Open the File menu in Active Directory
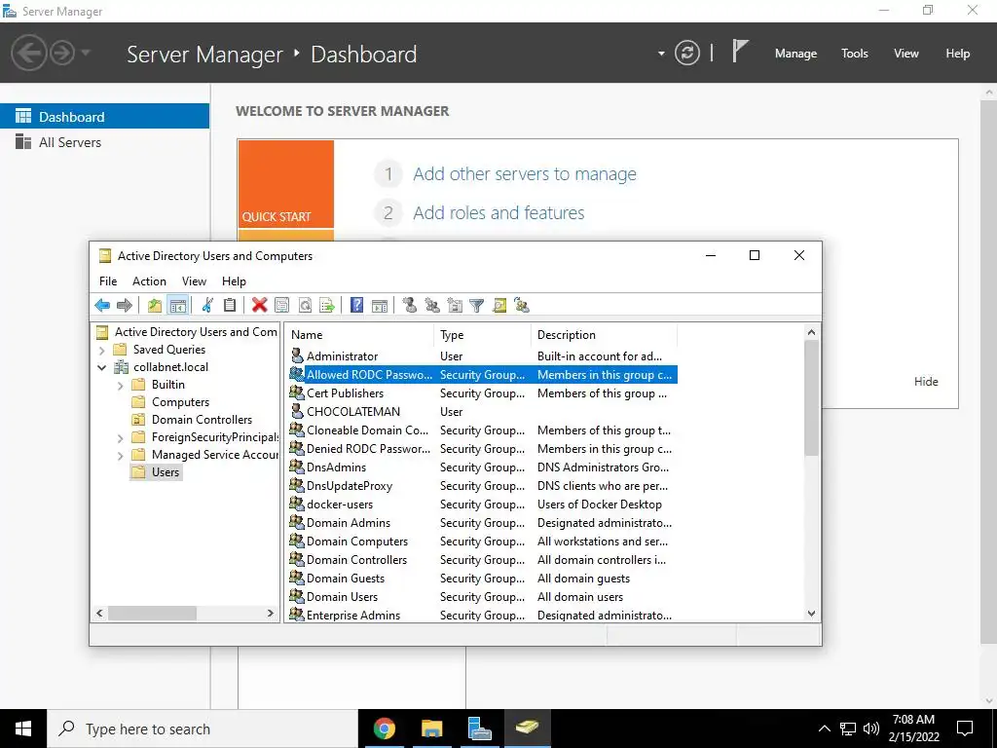 (108, 281)
